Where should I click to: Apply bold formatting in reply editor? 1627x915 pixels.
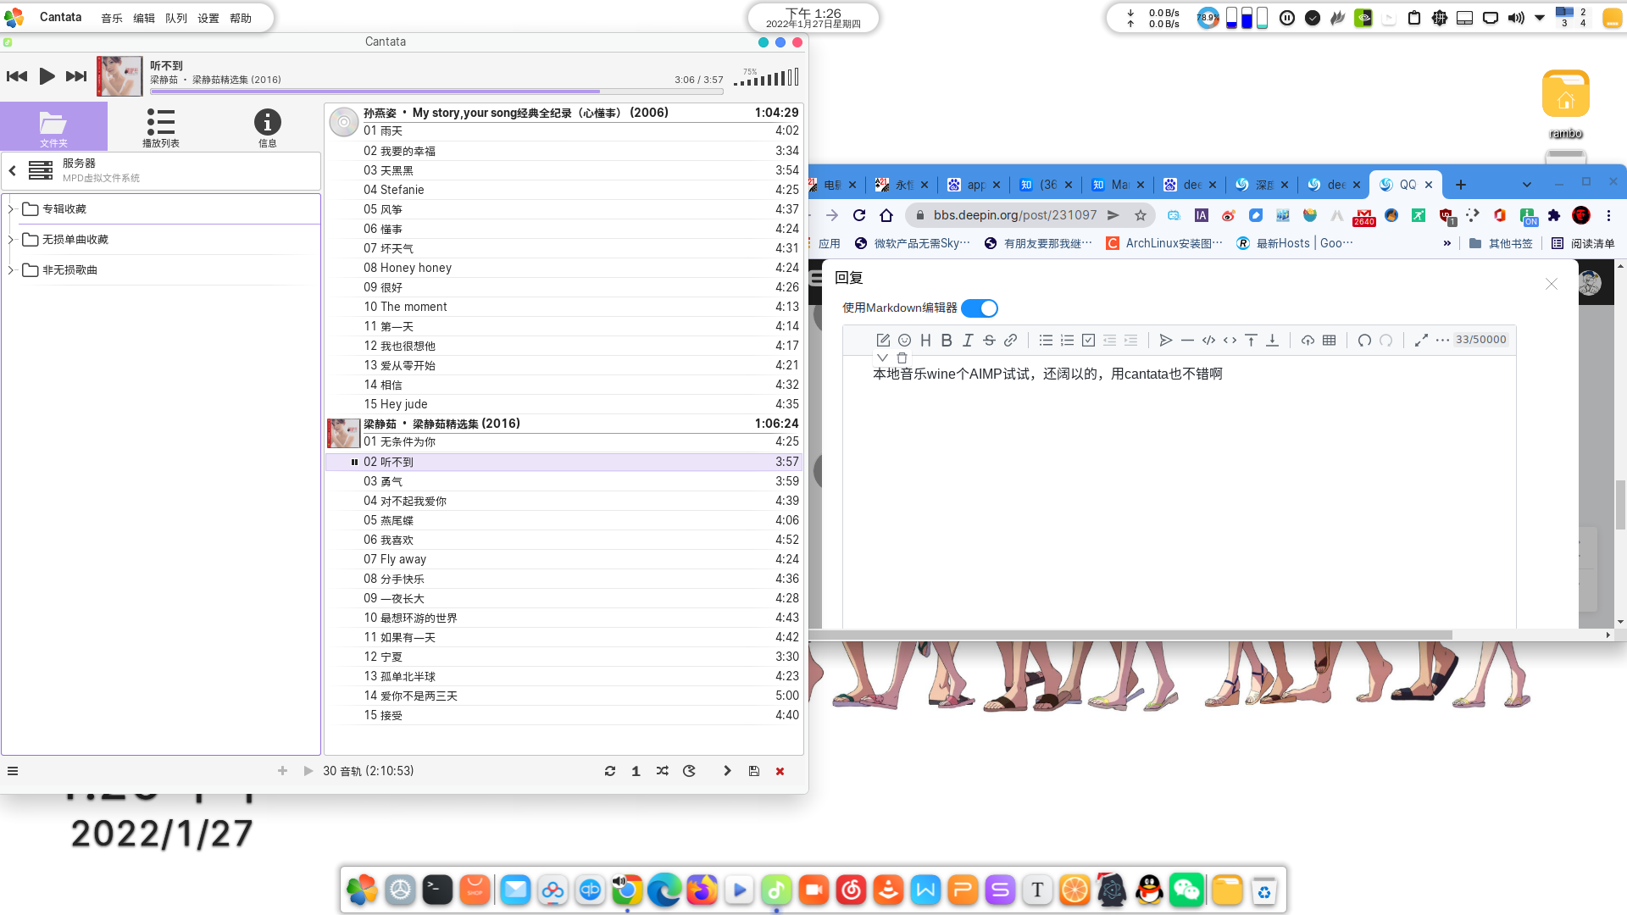tap(947, 341)
